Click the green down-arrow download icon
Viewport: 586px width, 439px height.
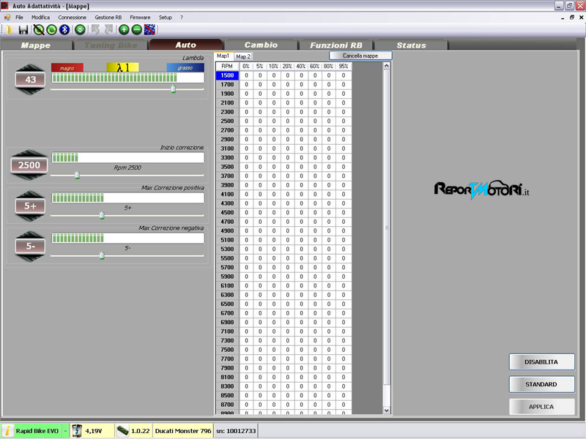pos(80,29)
